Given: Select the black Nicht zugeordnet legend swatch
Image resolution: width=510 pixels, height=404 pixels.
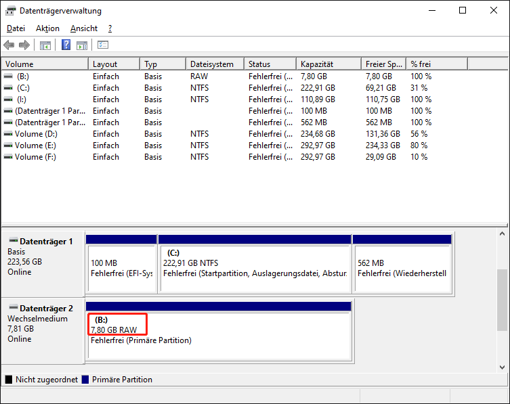Looking at the screenshot, I should coord(9,379).
